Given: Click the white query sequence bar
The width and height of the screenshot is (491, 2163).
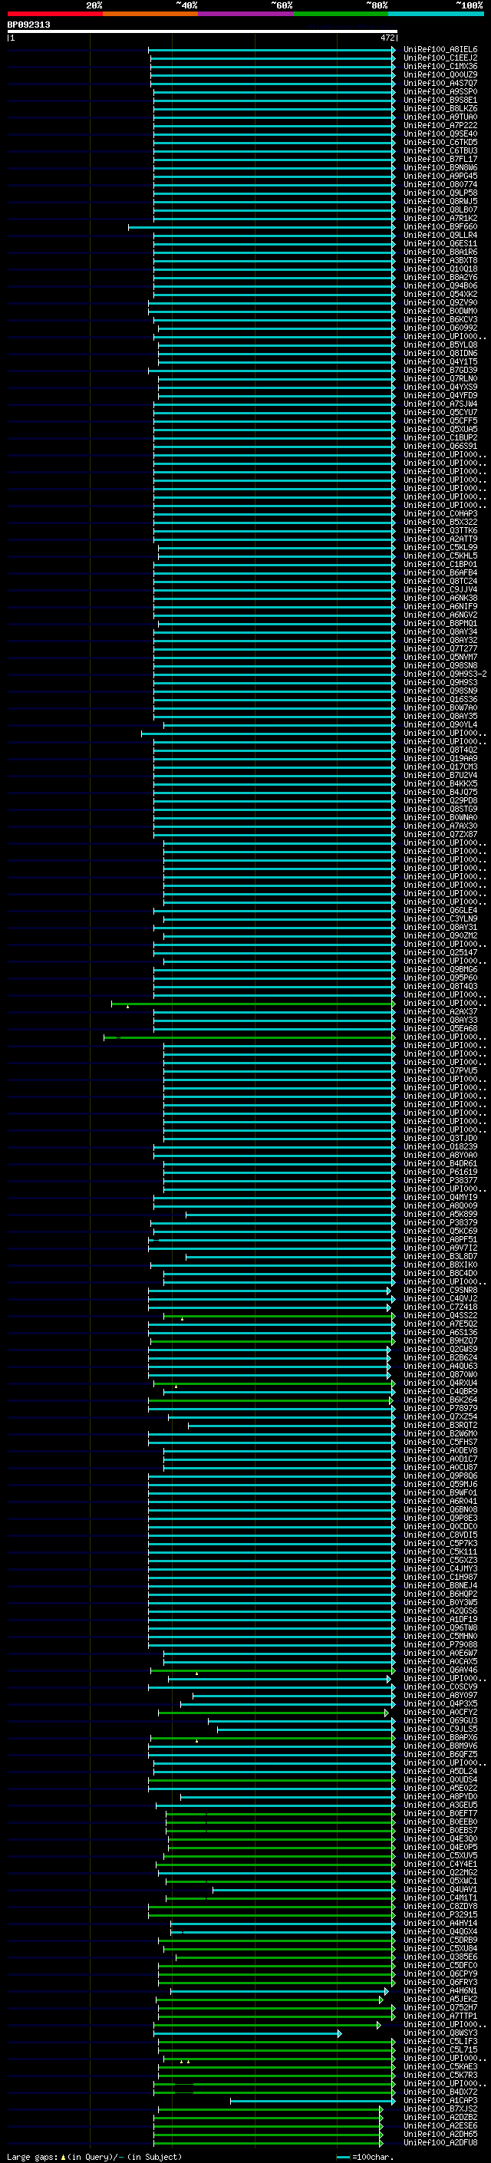Looking at the screenshot, I should (x=203, y=32).
